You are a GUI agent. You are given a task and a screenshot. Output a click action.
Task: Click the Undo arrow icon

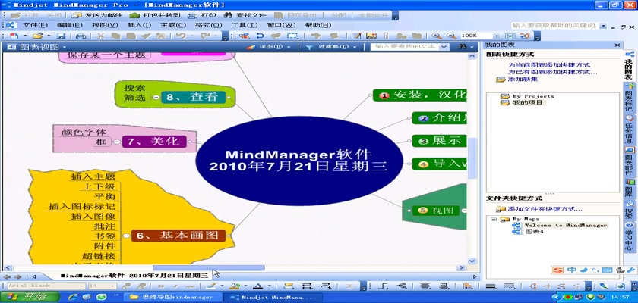(x=181, y=36)
